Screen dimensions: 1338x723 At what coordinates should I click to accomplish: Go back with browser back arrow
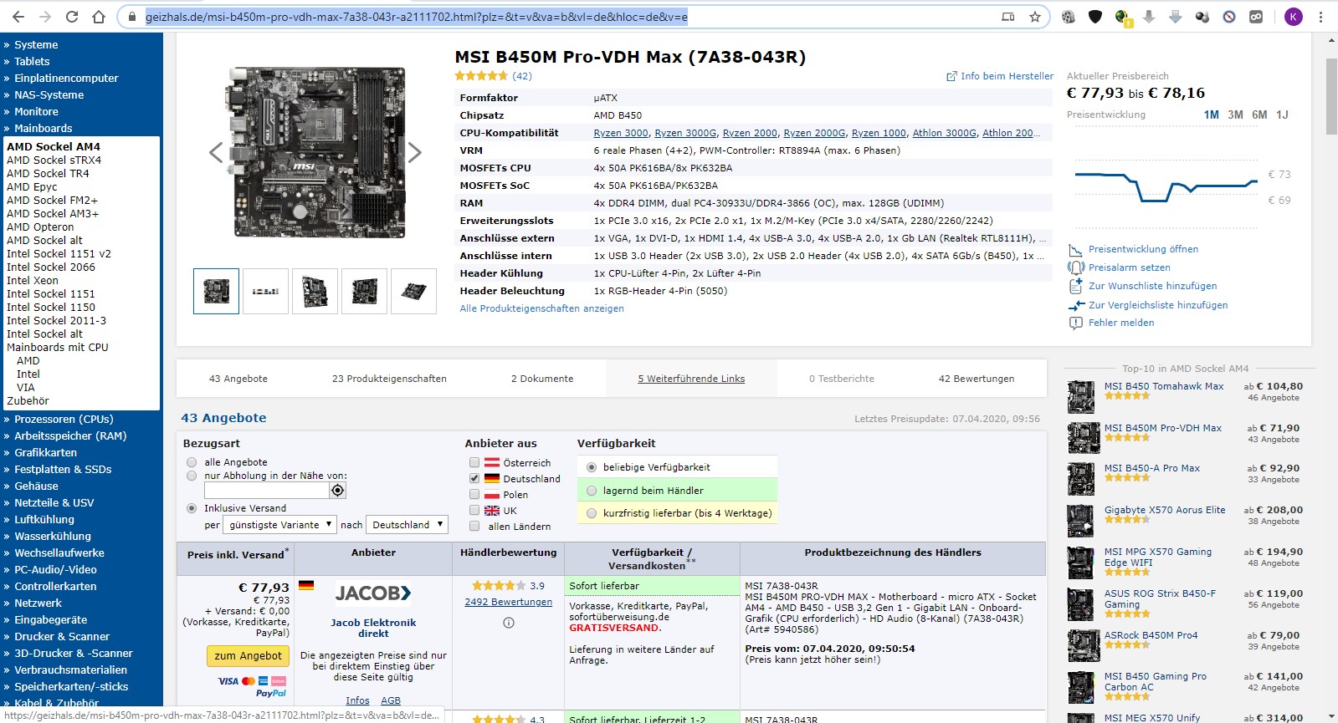(18, 17)
